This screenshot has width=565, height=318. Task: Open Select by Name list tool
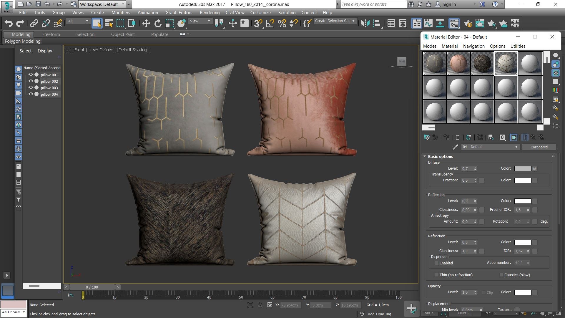(x=109, y=23)
